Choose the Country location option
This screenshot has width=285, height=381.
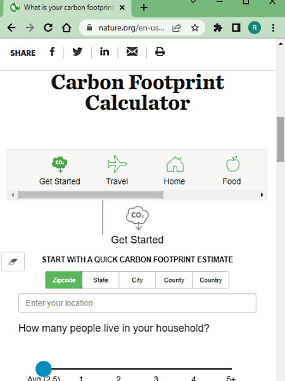pos(210,280)
